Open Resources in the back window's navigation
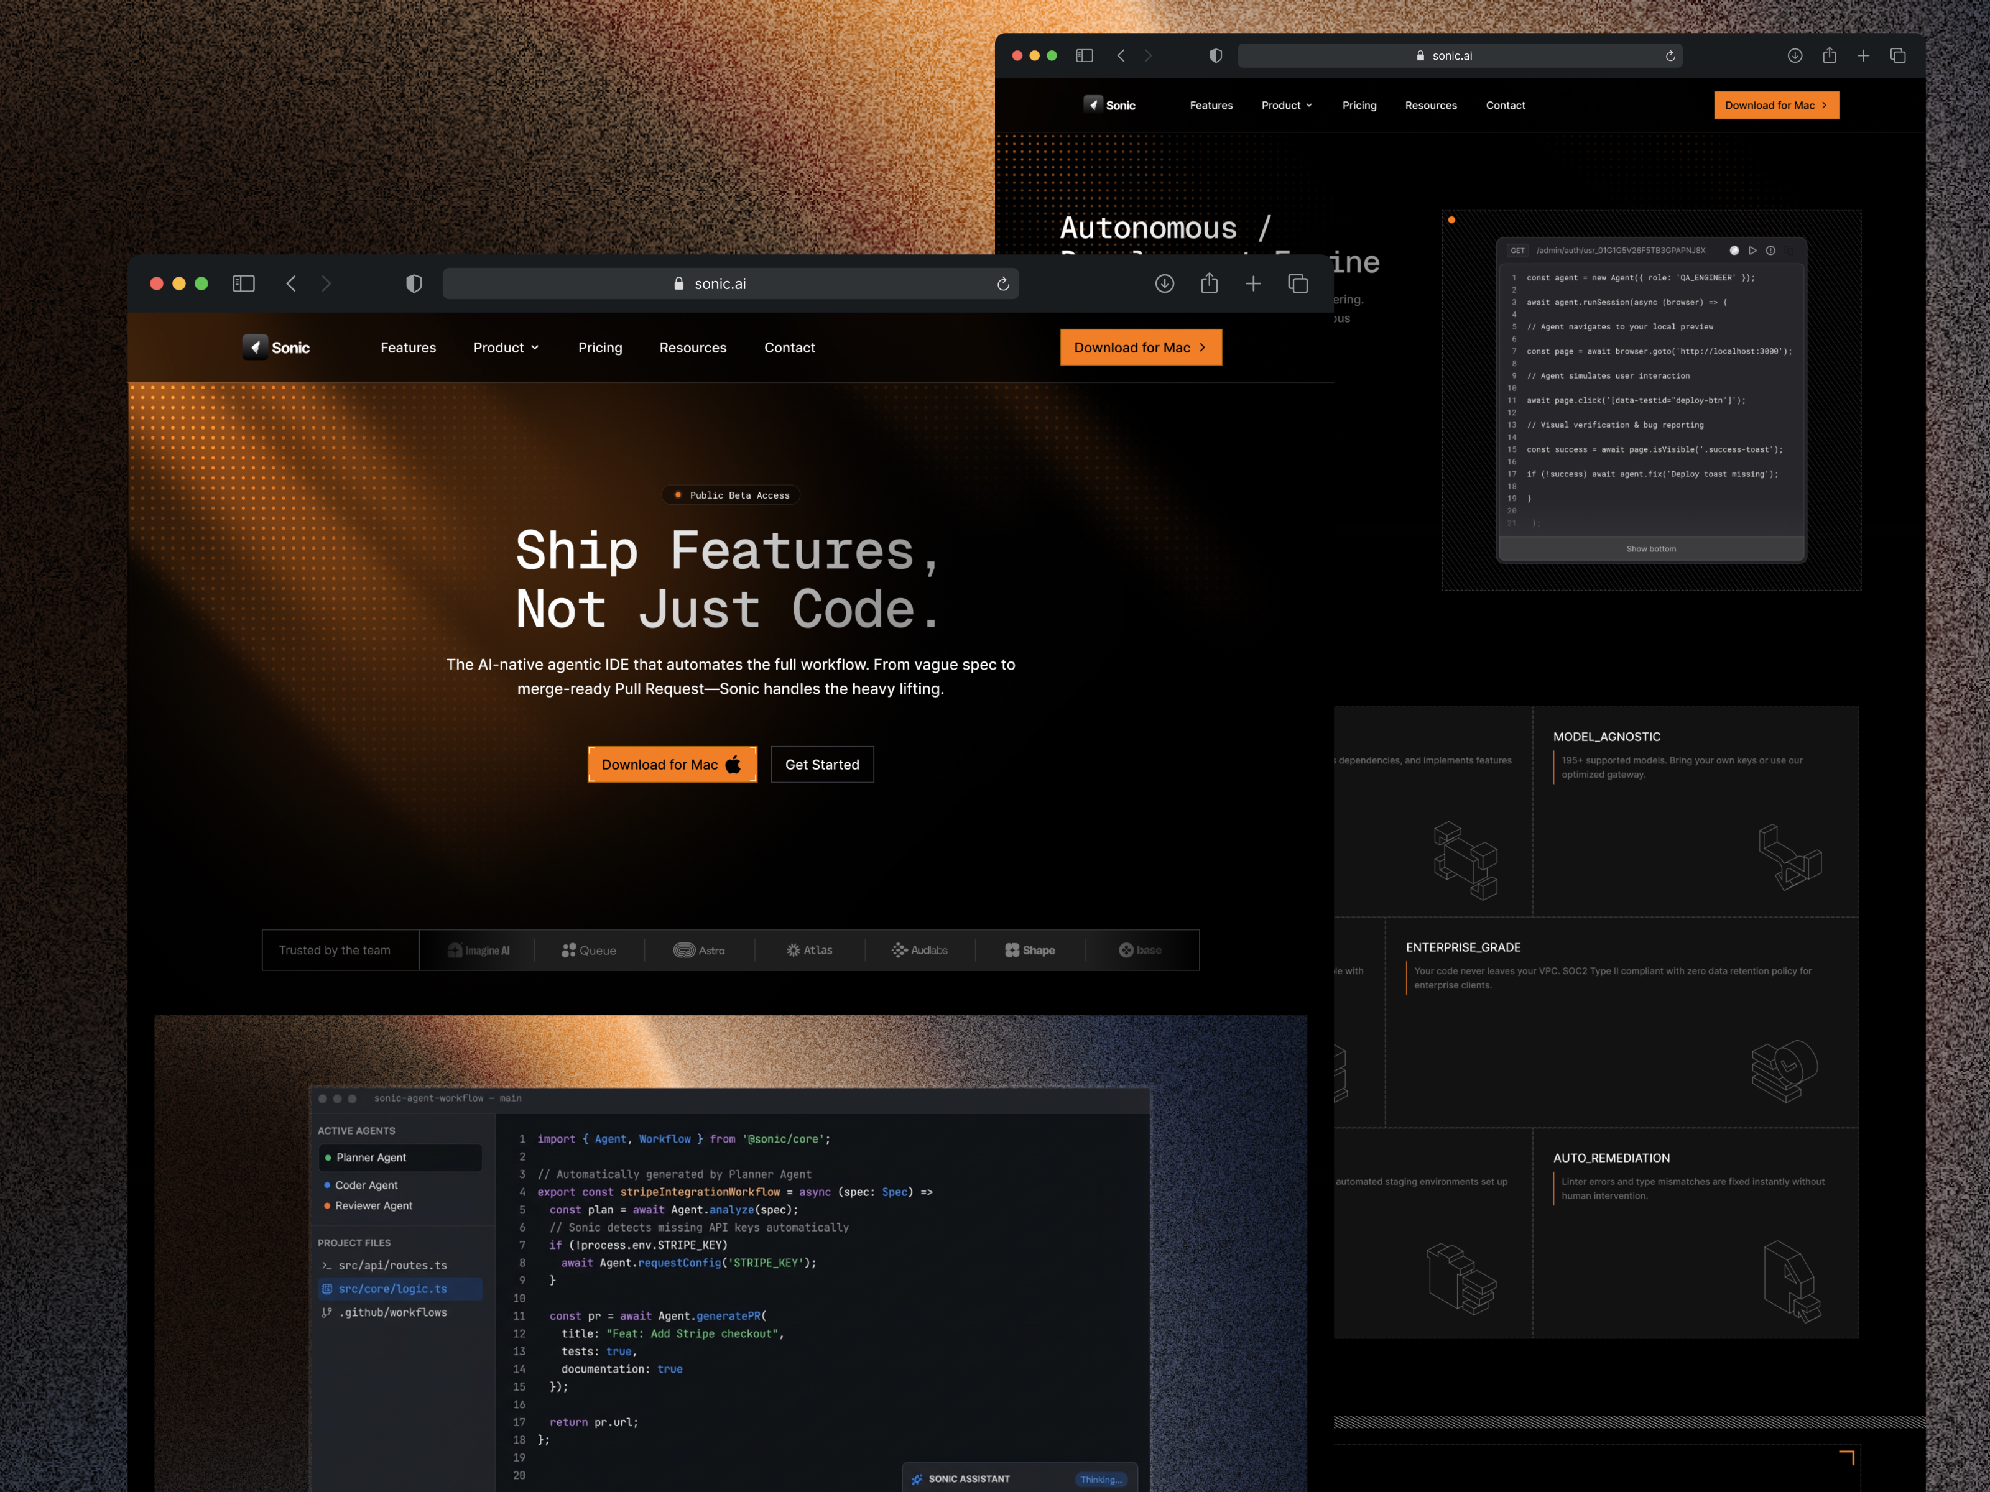1990x1492 pixels. click(1430, 105)
